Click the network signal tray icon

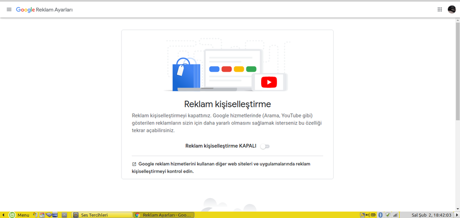[395, 215]
